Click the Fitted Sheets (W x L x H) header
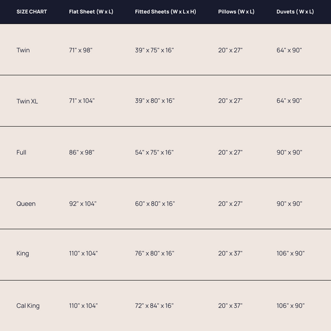Viewport: 331px width, 331px height. coord(165,12)
